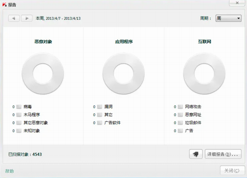Image resolution: width=247 pixels, height=178 pixels.
Task: Select the 漏洞 label
Action: 108,107
